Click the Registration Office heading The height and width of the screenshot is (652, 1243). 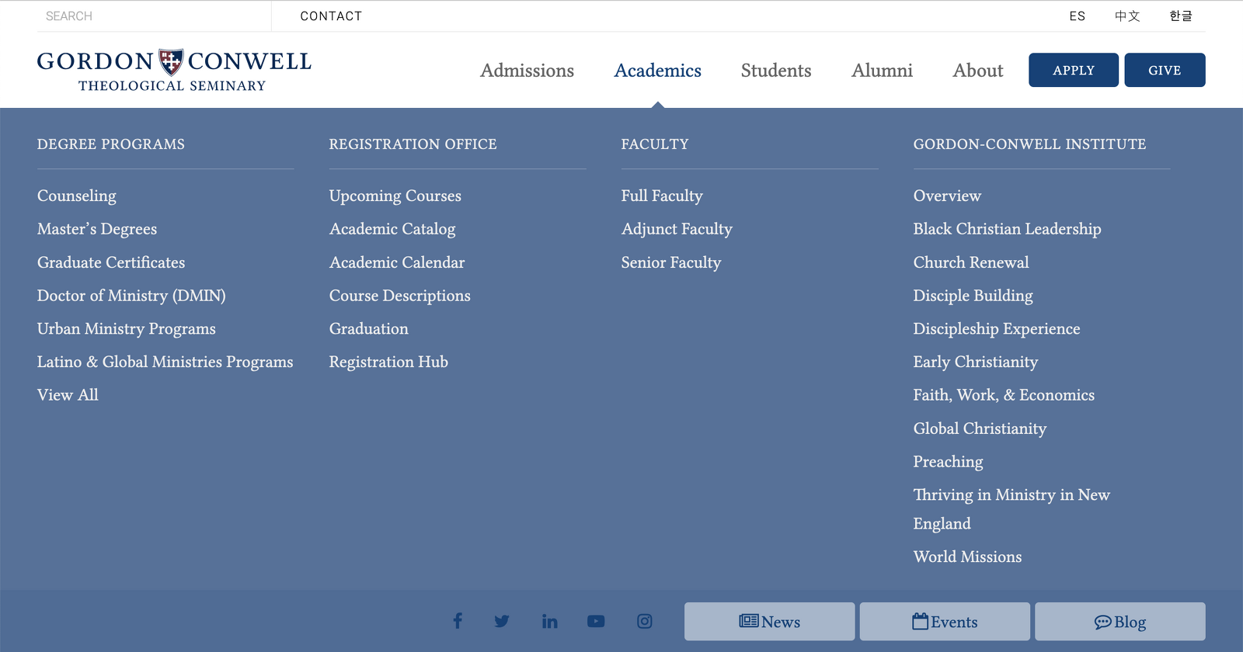(x=413, y=144)
